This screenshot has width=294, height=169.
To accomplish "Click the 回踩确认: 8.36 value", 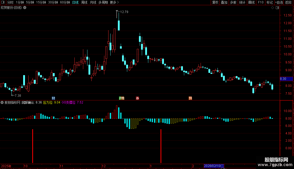I will pos(32,102).
